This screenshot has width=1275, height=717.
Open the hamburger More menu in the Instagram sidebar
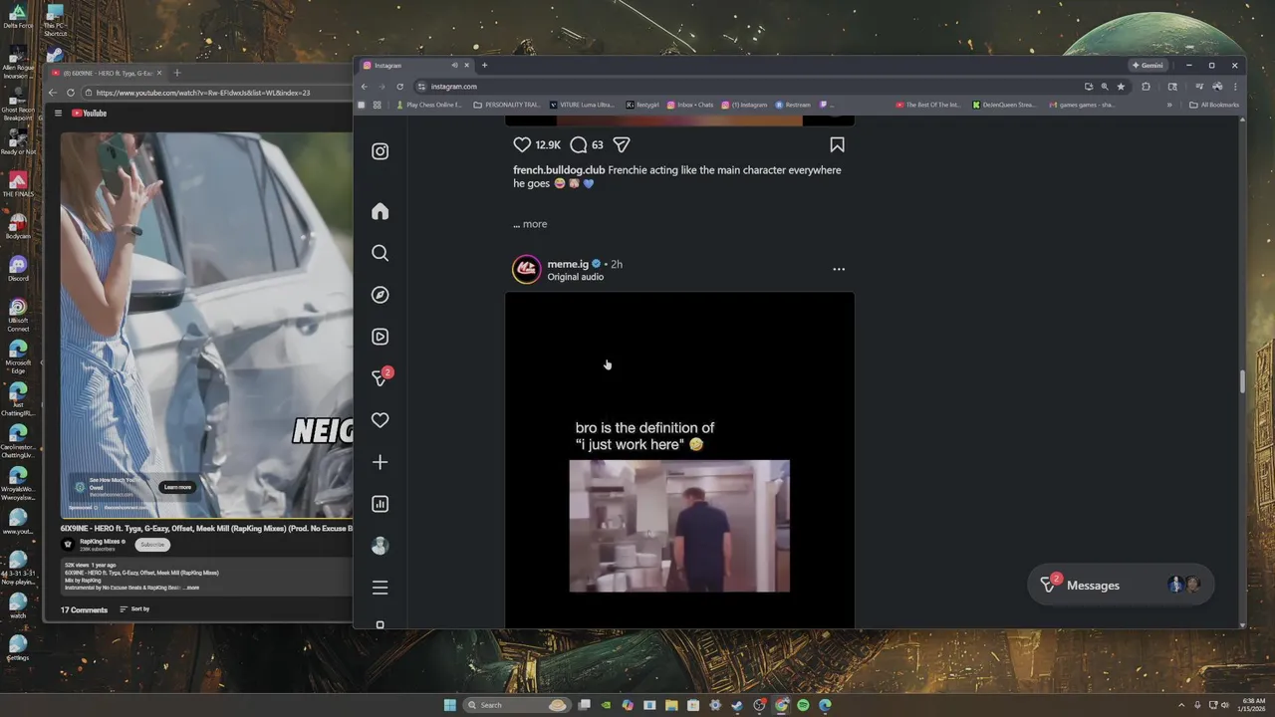(380, 588)
